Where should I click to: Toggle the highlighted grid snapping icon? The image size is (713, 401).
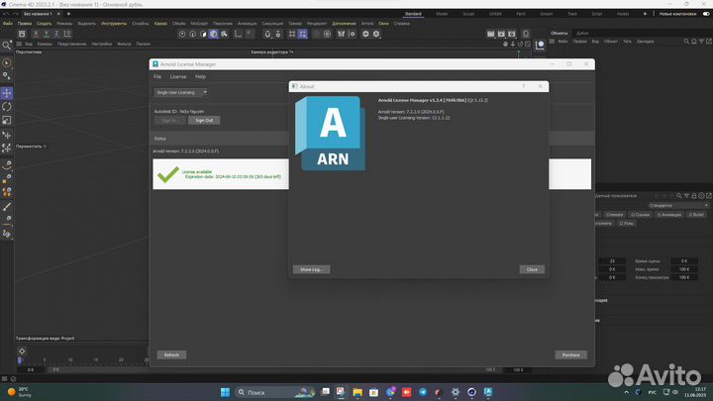pos(302,34)
